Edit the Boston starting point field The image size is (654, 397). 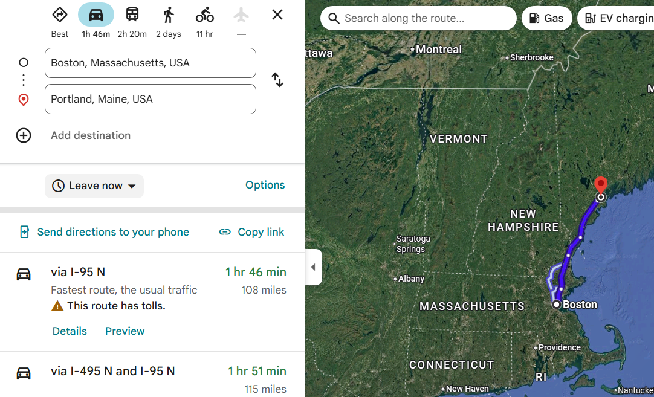click(x=151, y=63)
